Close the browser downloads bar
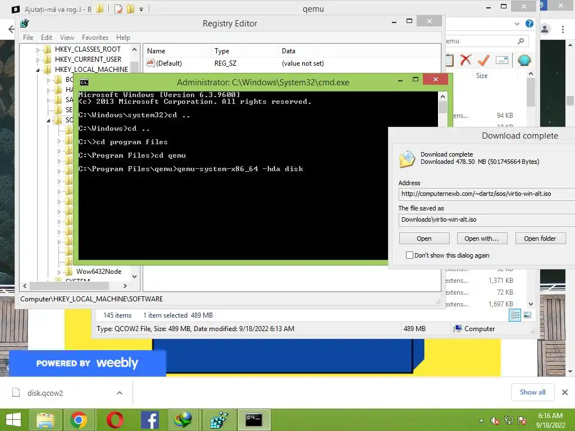 [565, 392]
